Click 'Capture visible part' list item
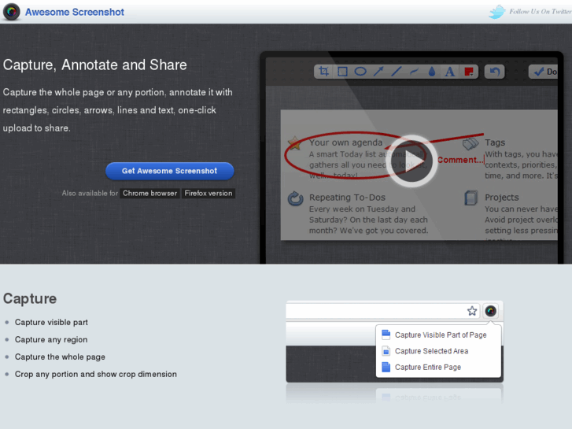The image size is (572, 429). [x=51, y=323]
